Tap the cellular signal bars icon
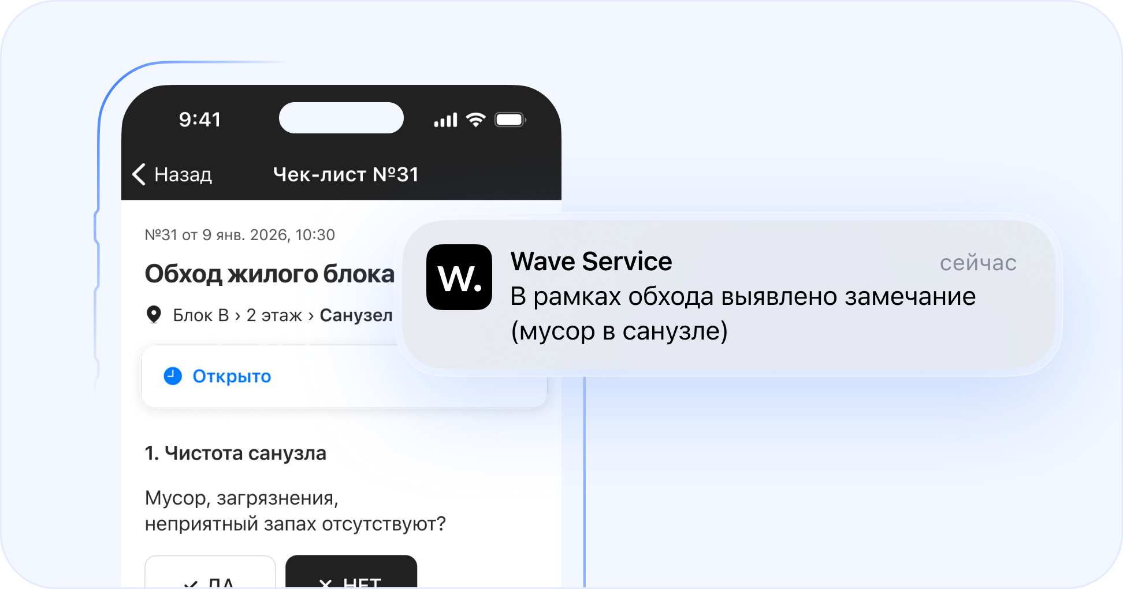The width and height of the screenshot is (1123, 589). 445,120
